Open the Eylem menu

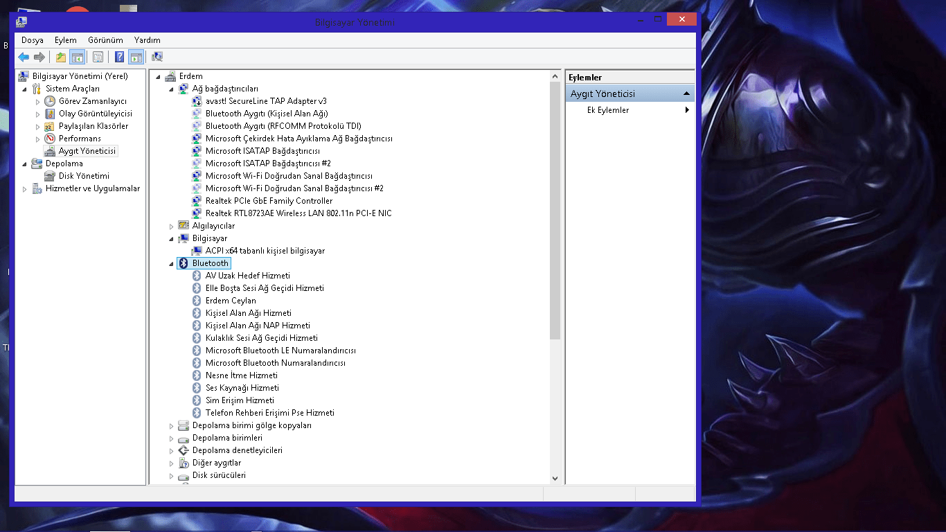pos(66,40)
